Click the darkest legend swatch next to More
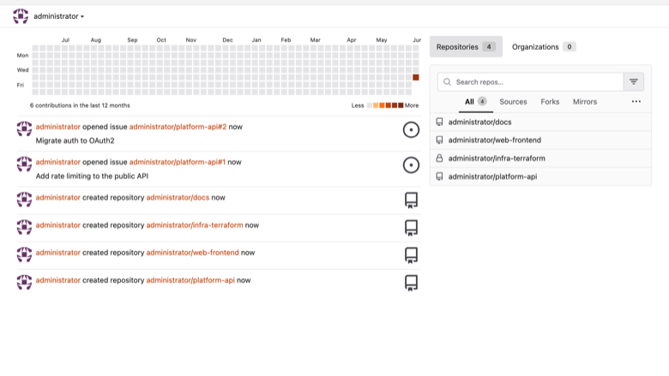Viewport: 669px width, 376px height. 401,105
